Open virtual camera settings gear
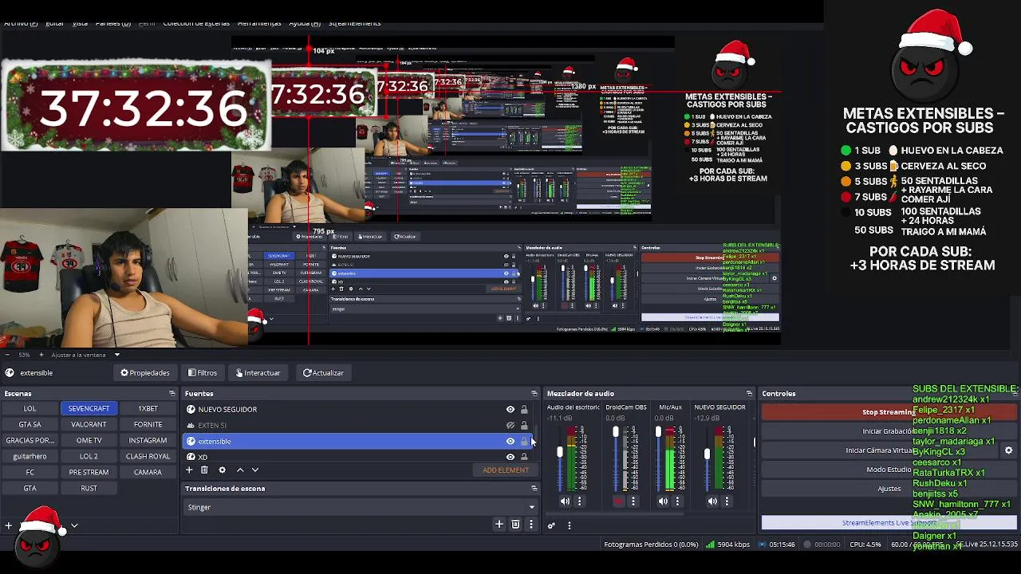The height and width of the screenshot is (574, 1021). tap(1008, 450)
